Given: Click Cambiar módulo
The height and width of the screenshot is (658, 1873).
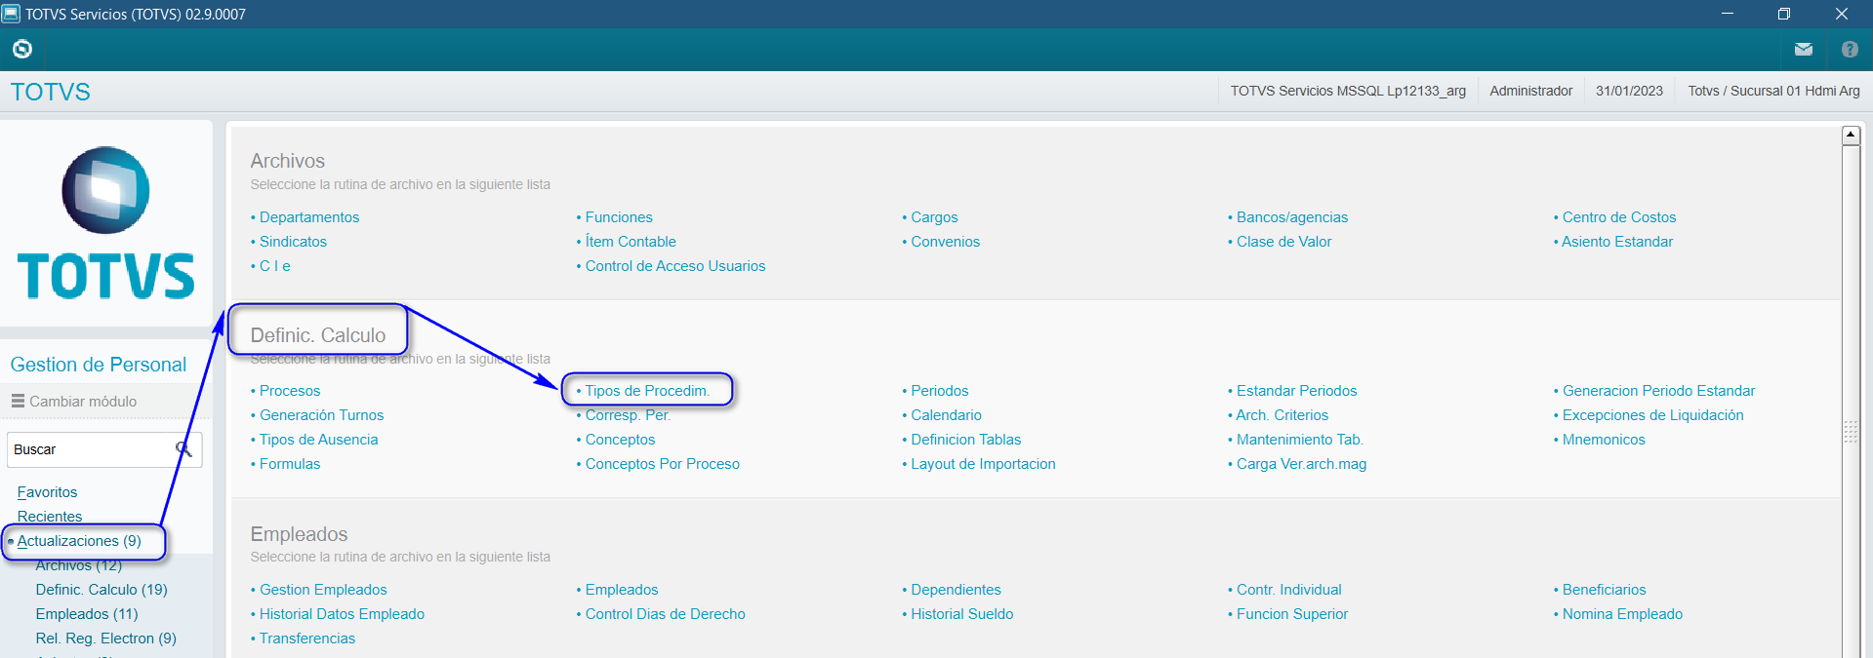Looking at the screenshot, I should 83,401.
